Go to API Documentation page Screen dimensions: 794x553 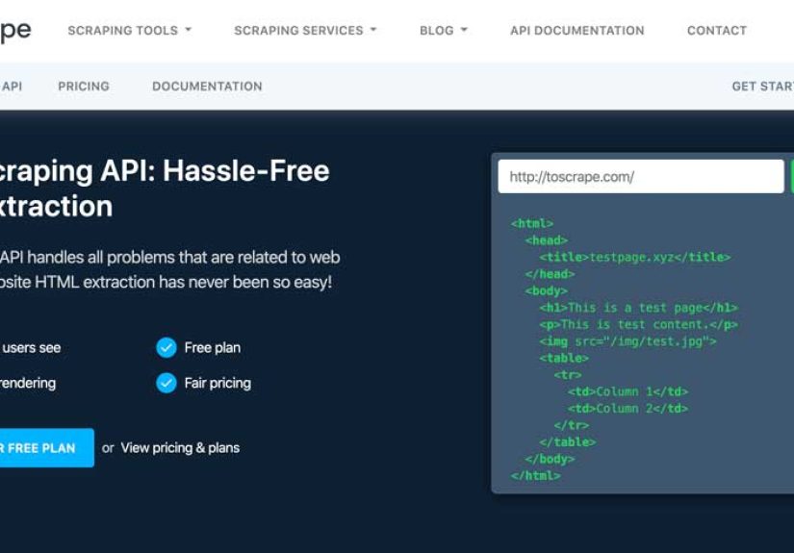pyautogui.click(x=577, y=31)
